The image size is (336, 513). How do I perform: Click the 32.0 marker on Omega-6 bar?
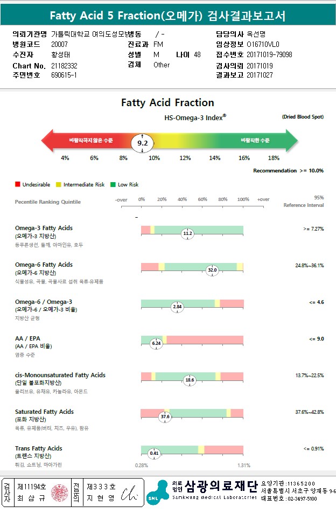[x=212, y=270]
